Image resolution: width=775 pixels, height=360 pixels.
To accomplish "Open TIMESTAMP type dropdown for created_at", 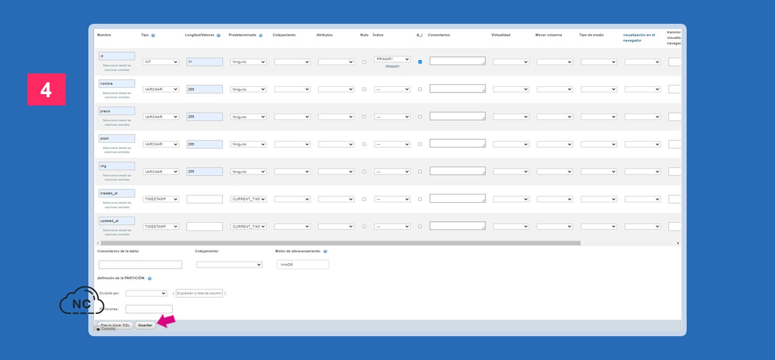I will click(161, 199).
